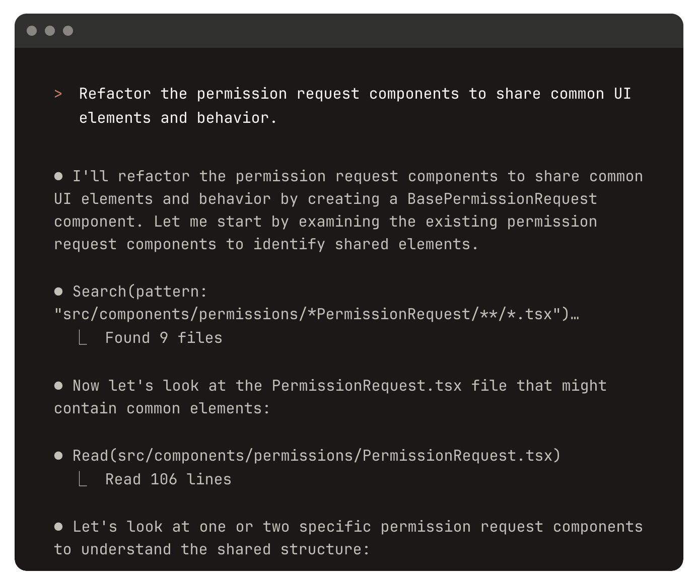The image size is (699, 577).
Task: Click the orange prompt chevron symbol
Action: point(58,94)
